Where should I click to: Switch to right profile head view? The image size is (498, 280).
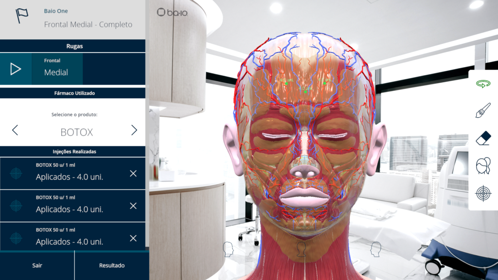pyautogui.click(x=376, y=249)
